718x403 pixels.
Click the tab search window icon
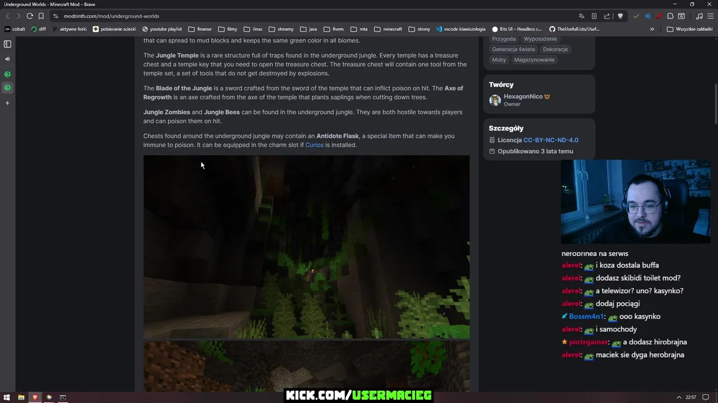click(682, 16)
